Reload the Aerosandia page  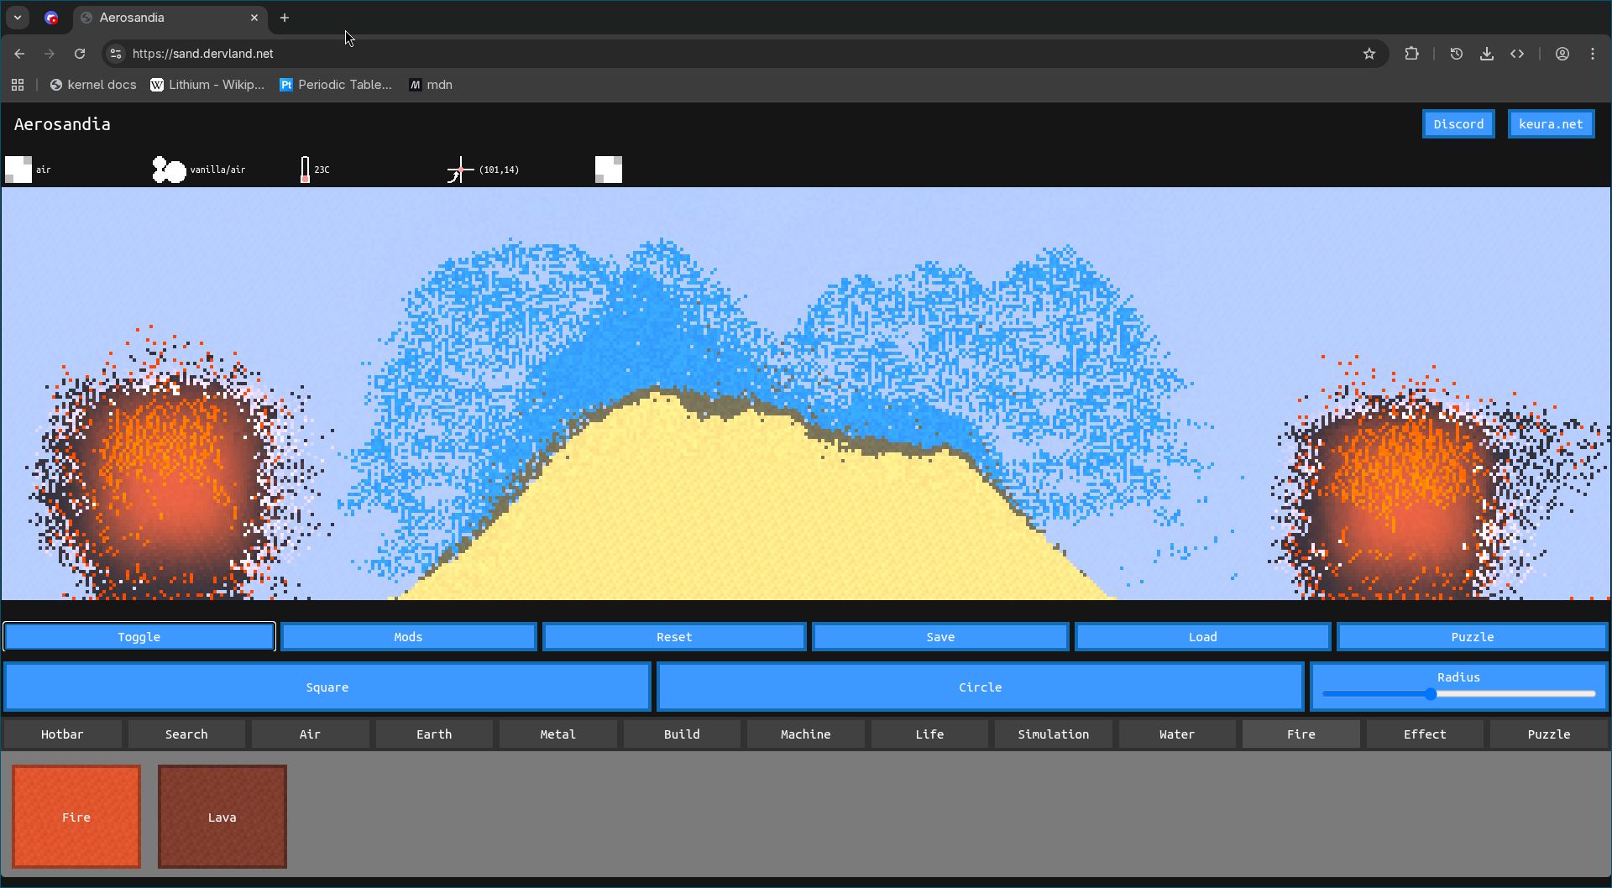(x=80, y=54)
